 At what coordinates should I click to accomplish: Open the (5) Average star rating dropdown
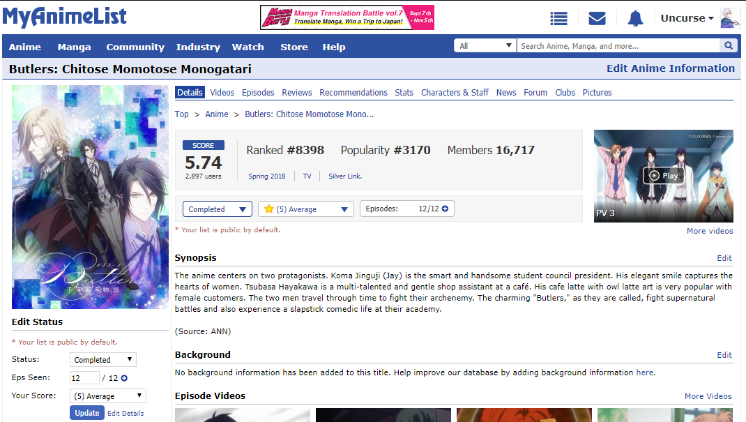[x=306, y=209]
